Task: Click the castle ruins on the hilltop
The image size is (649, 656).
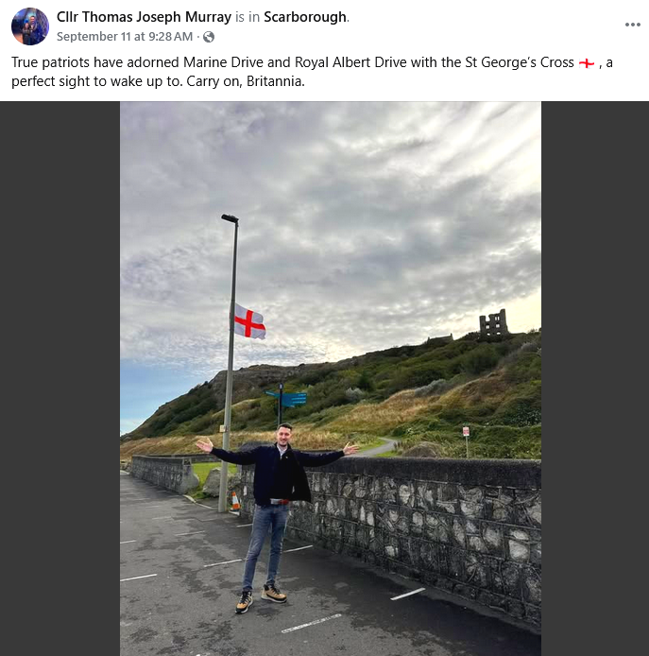Action: point(493,323)
